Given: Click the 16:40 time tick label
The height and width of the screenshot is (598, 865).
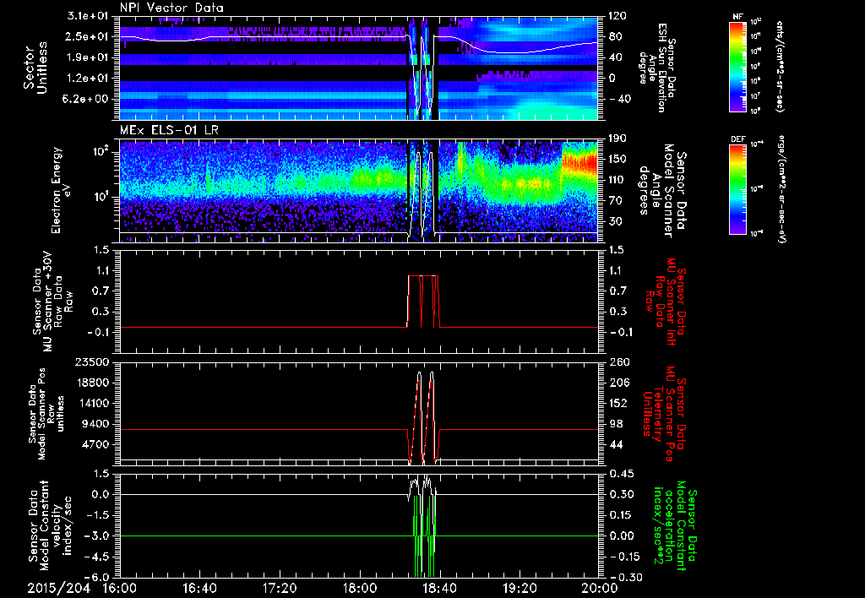Looking at the screenshot, I should (200, 589).
